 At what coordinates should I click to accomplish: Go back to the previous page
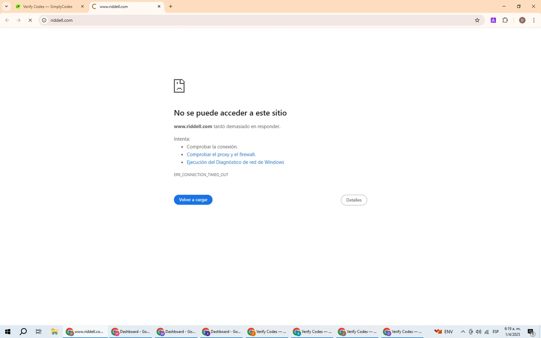[x=7, y=20]
